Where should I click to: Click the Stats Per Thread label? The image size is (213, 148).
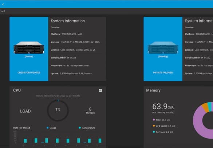click(x=21, y=128)
